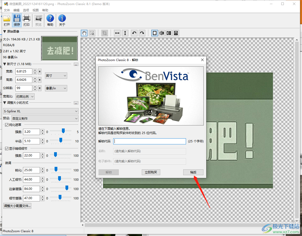Click the 锐化 value field

31,170
